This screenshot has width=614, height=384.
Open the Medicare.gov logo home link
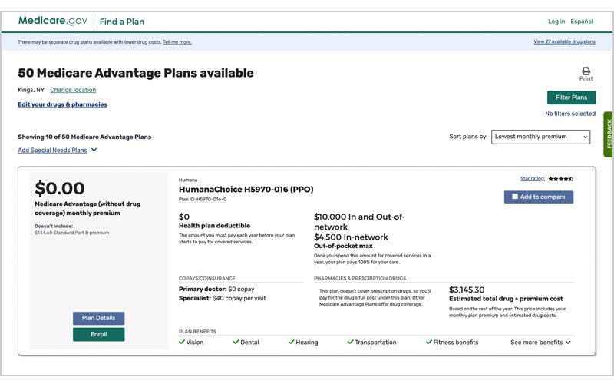53,21
